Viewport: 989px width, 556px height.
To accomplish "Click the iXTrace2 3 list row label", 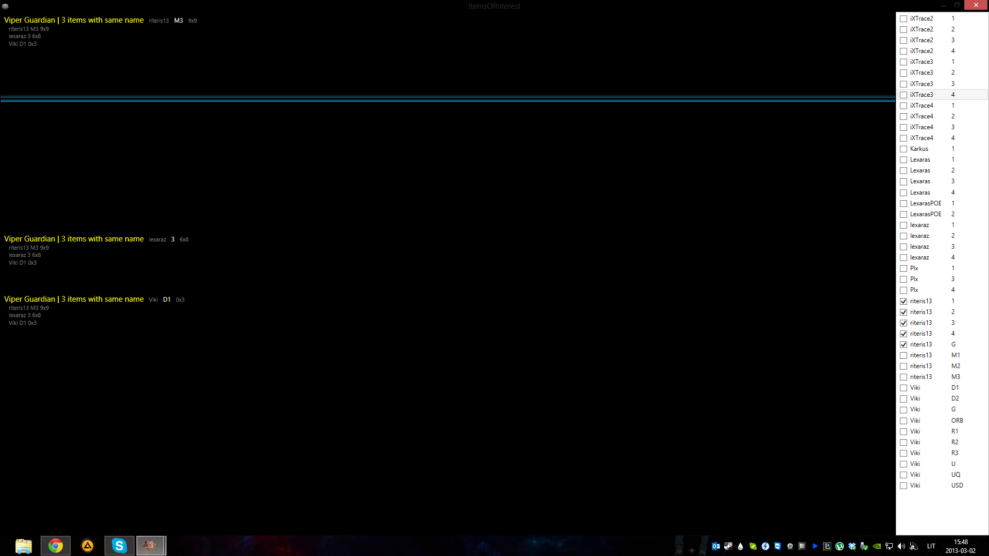I will pyautogui.click(x=922, y=40).
